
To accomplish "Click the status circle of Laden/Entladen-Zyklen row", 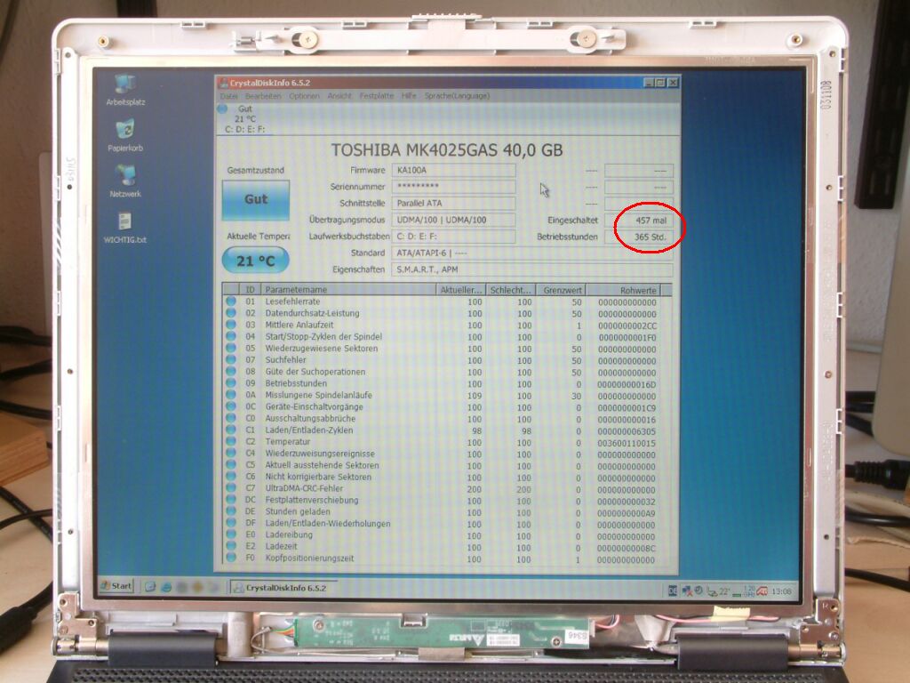I will click(231, 430).
